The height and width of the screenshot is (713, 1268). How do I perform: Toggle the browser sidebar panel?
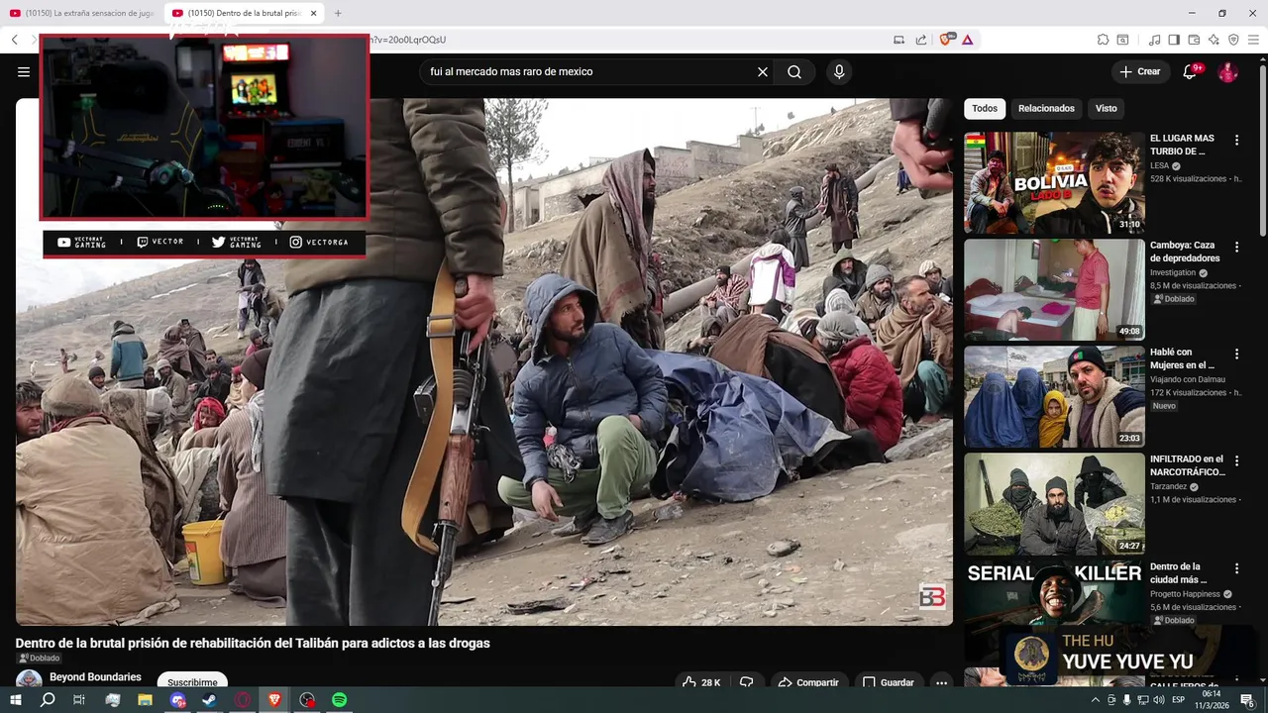click(1174, 40)
